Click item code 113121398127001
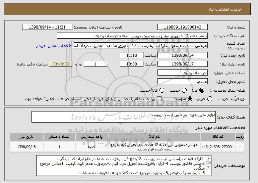The width and height of the screenshot is (258, 183). [218, 147]
